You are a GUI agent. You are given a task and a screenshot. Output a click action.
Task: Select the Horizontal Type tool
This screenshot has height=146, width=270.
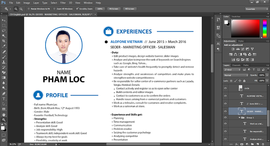[x=4, y=99]
